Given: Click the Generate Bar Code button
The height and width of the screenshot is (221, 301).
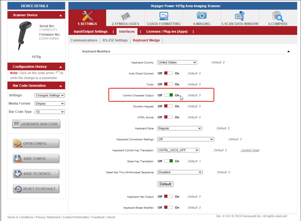Looking at the screenshot, I should 36,124.
